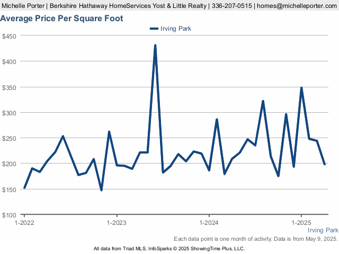Click the January 2025 peak data point
The image size is (339, 254).
(301, 88)
